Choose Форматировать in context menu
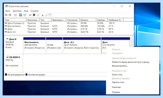163x98 pixels. coord(120,66)
